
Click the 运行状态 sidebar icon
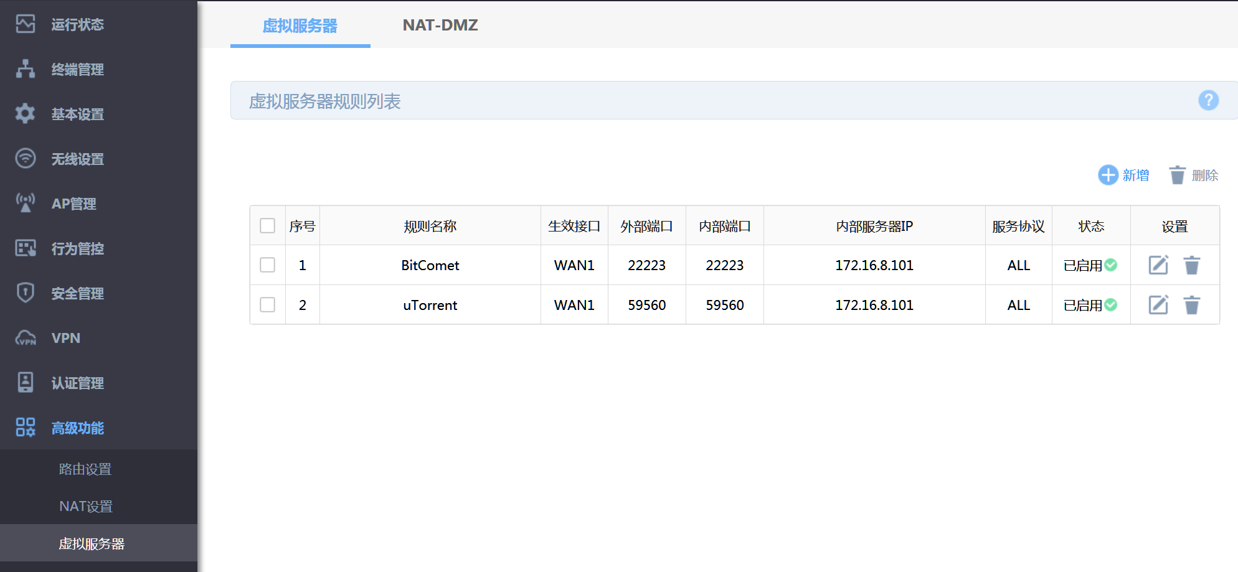point(26,24)
